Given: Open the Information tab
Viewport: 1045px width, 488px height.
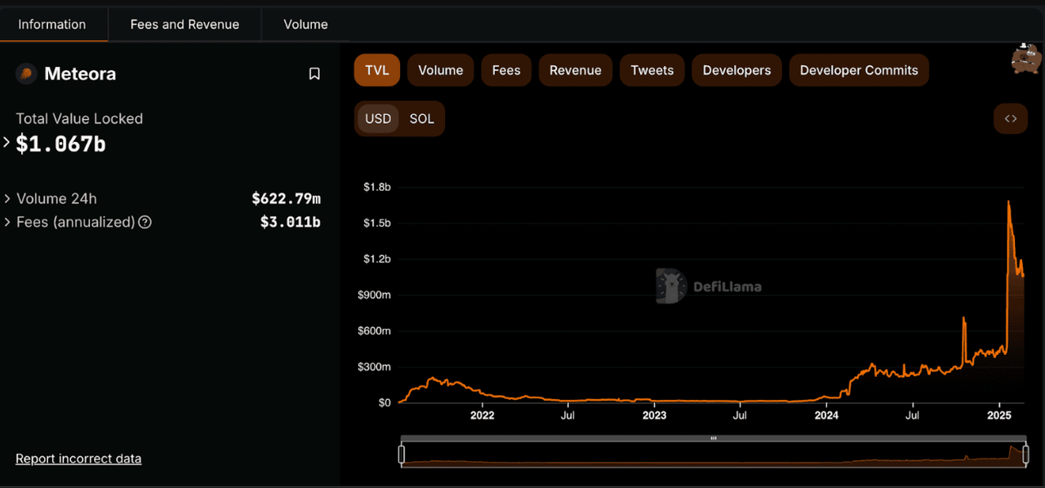Looking at the screenshot, I should pyautogui.click(x=52, y=24).
